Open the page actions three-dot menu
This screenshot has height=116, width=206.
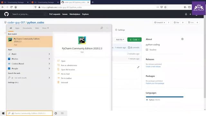[x=158, y=7]
